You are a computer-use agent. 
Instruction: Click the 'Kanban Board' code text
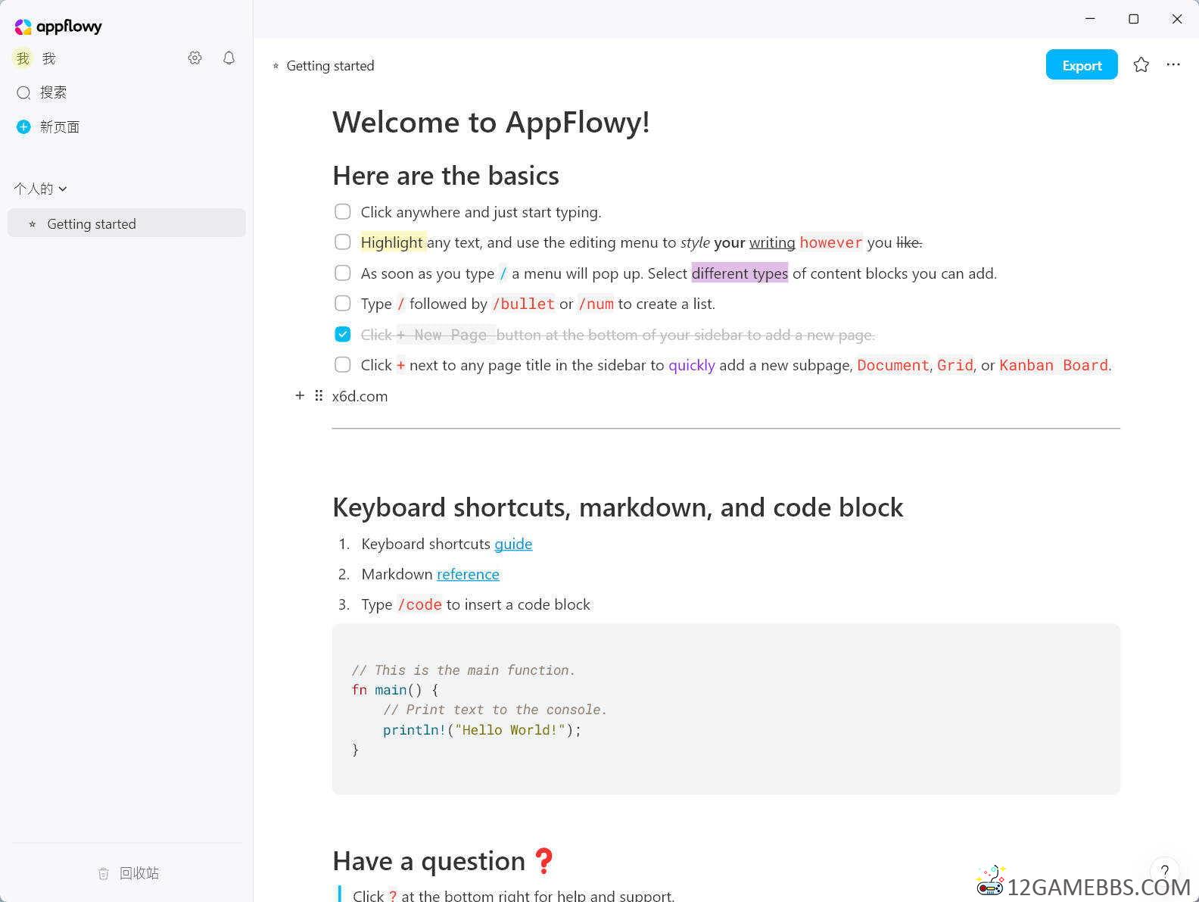click(1054, 365)
